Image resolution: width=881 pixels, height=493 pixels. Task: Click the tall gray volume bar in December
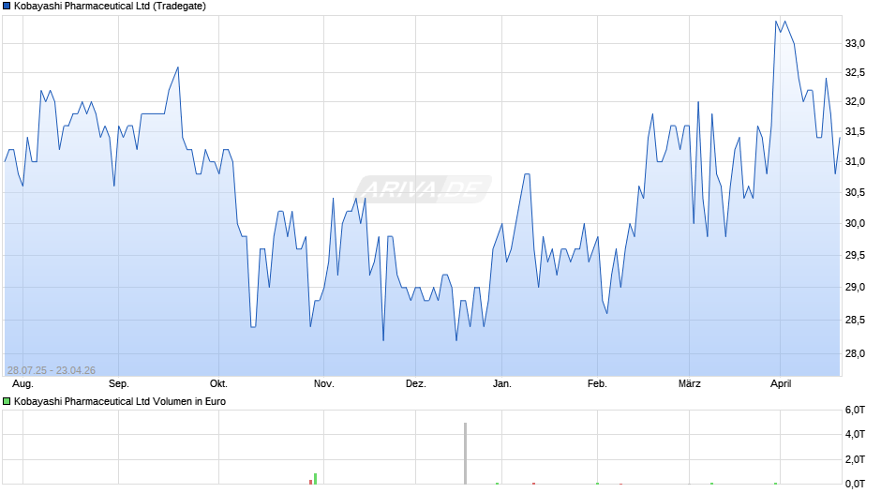coord(465,453)
